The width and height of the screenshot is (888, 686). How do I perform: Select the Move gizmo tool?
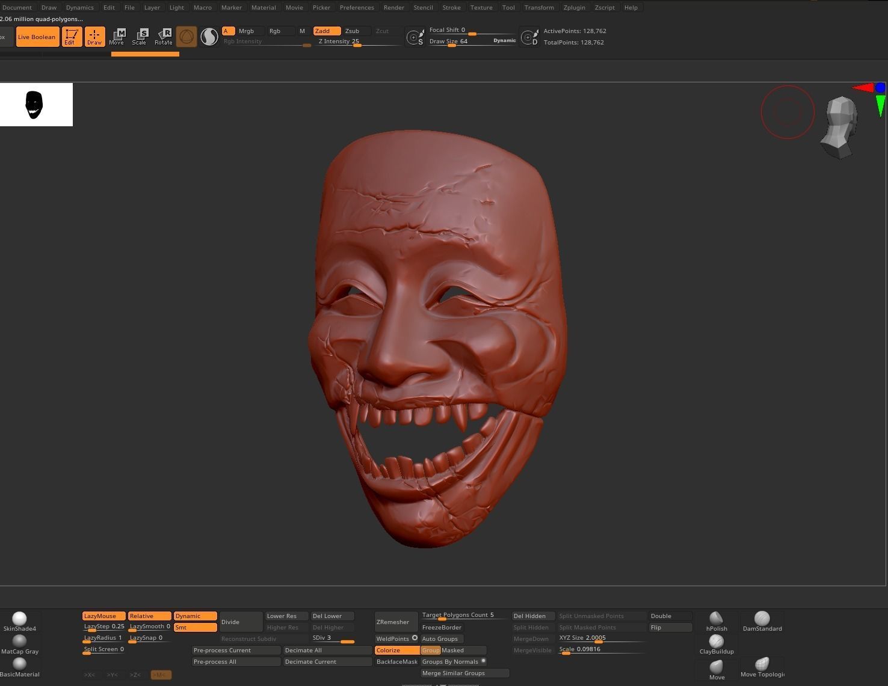point(117,37)
